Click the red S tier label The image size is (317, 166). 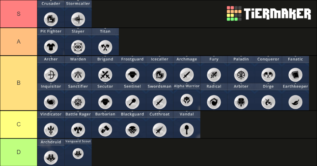[x=18, y=14]
